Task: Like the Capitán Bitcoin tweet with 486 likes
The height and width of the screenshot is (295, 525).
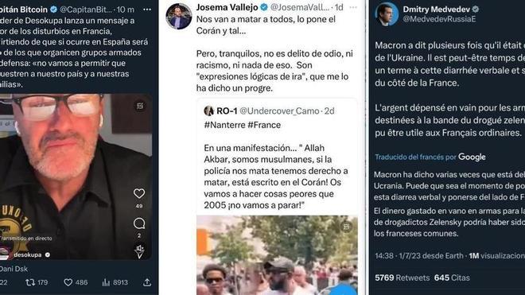Action: coord(76,282)
